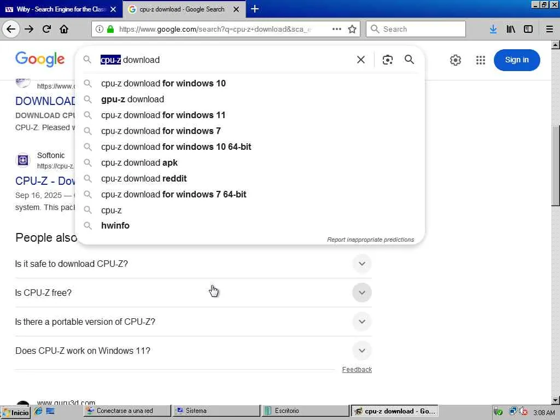Screen dimensions: 560x420
Task: Click the green shield tray icon
Action: click(498, 412)
